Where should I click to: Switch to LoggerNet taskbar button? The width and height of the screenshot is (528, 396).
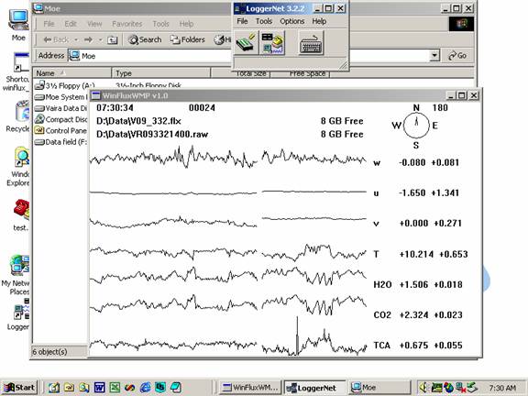(x=314, y=388)
